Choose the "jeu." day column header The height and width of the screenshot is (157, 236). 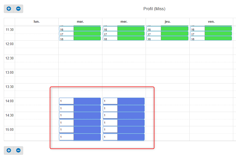click(168, 22)
